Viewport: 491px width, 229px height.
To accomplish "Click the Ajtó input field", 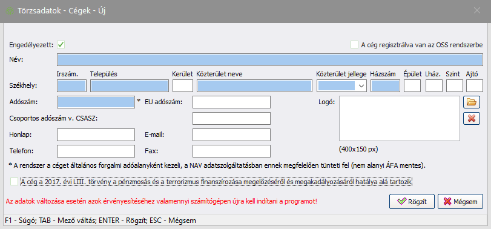I will [x=475, y=85].
